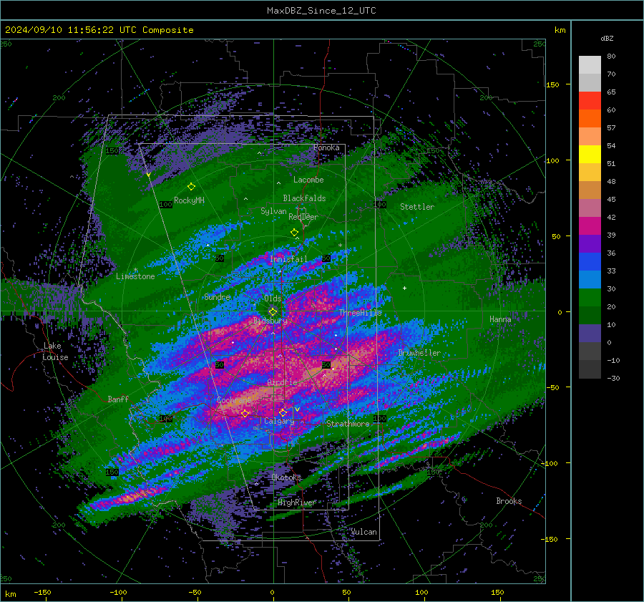
Task: Pick the purple swatch in the dBZ legend
Action: [590, 243]
